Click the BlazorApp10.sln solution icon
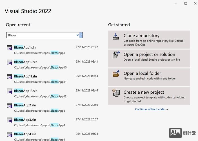The height and width of the screenshot is (141, 198). tap(10, 62)
